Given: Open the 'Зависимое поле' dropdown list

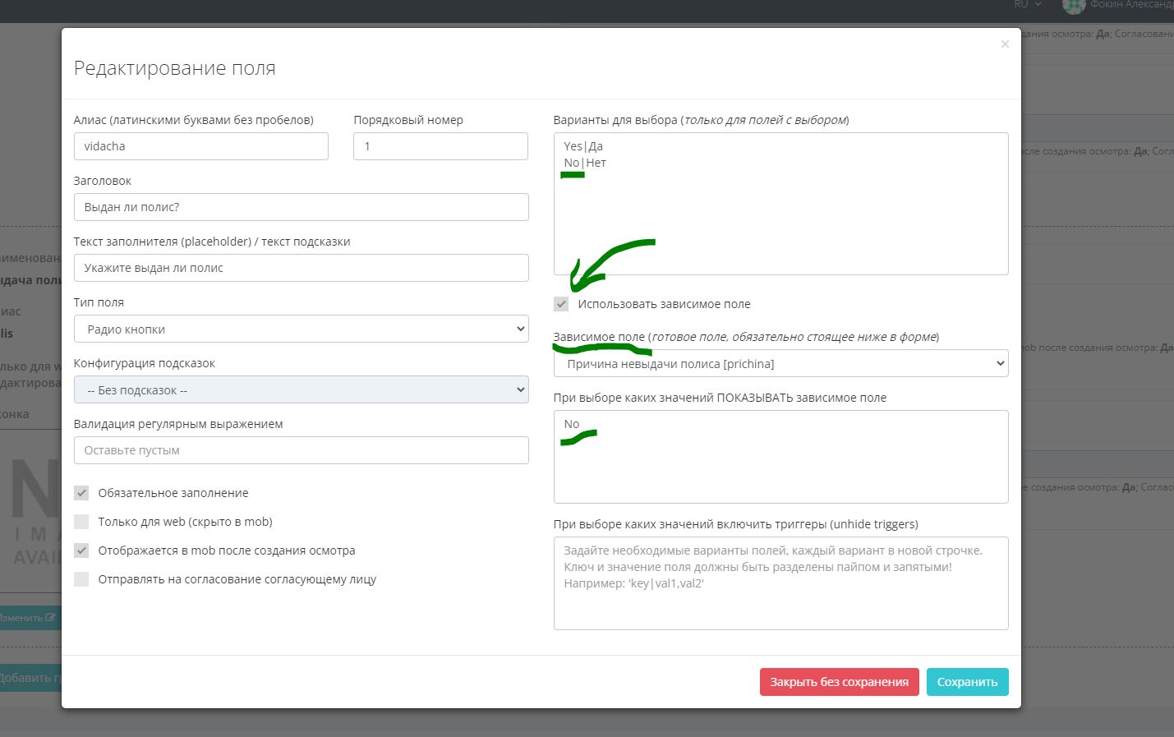Looking at the screenshot, I should click(x=780, y=364).
